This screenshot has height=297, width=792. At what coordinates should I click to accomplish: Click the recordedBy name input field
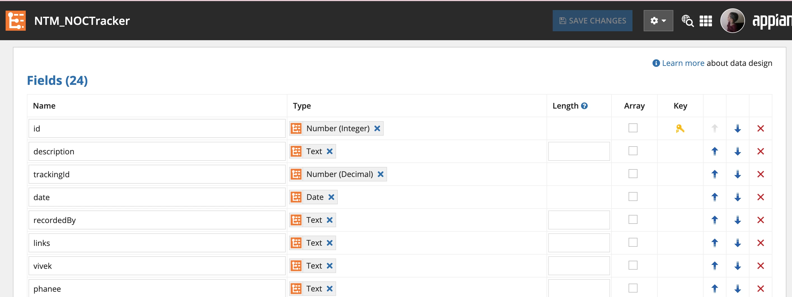tap(157, 220)
